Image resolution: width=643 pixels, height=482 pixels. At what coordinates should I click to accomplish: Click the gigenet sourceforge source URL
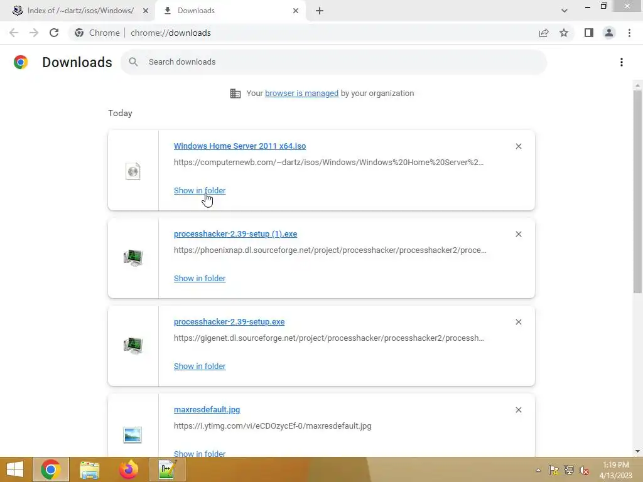point(329,338)
